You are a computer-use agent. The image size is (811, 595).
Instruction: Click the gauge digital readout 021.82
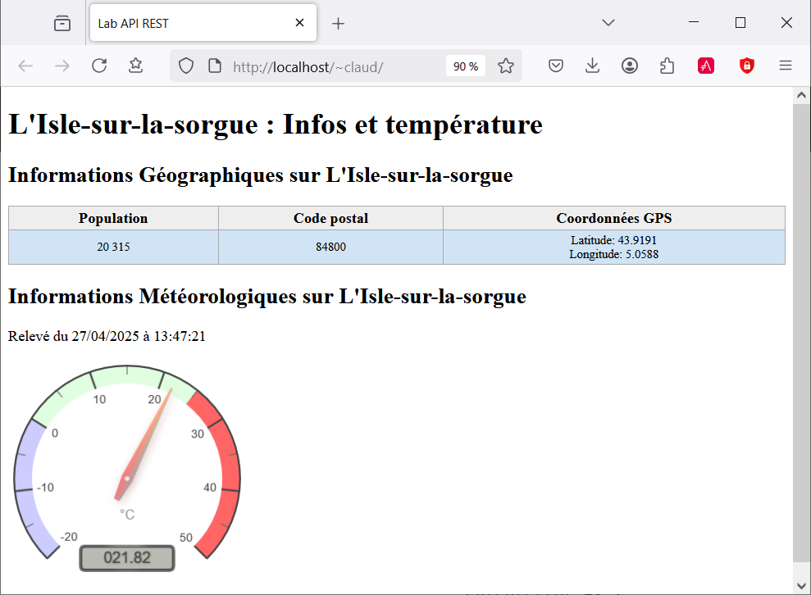click(x=127, y=558)
